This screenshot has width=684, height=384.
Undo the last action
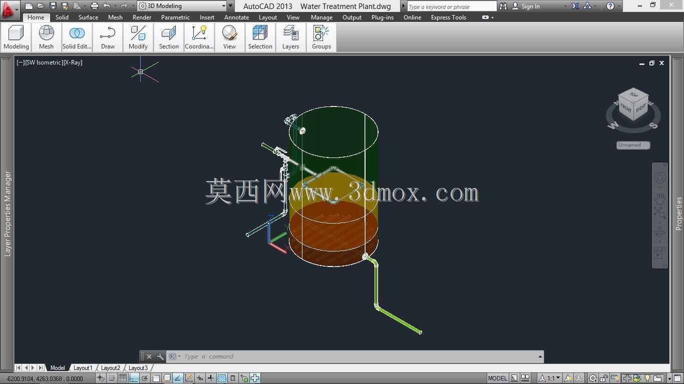[106, 6]
